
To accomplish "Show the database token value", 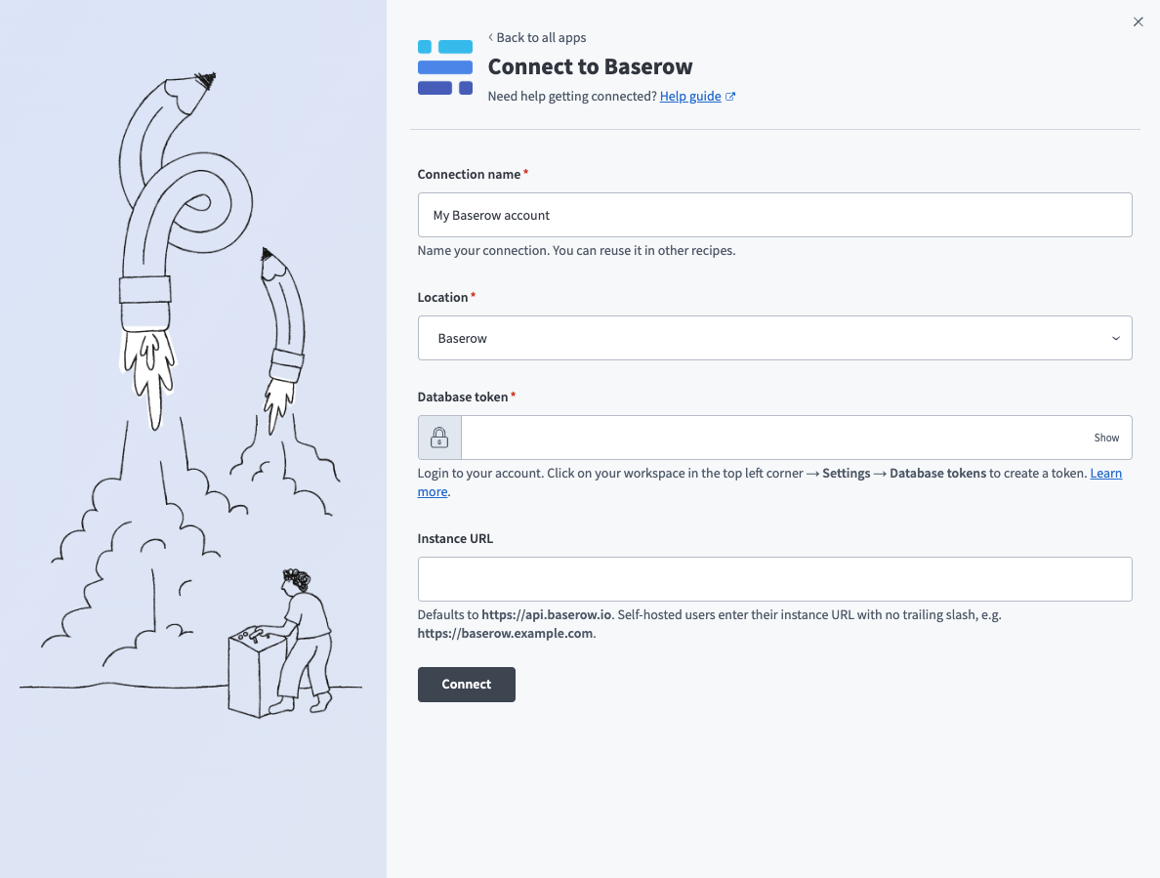I will click(x=1106, y=438).
